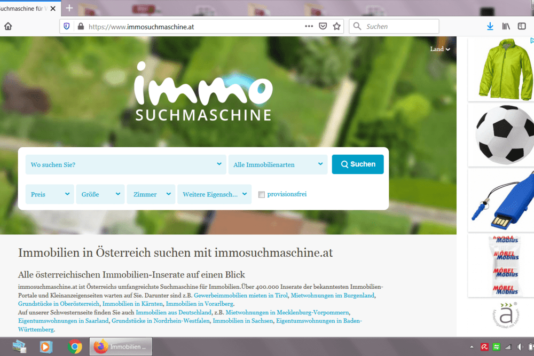Open the Wo suchen Sie location dropdown

click(125, 165)
